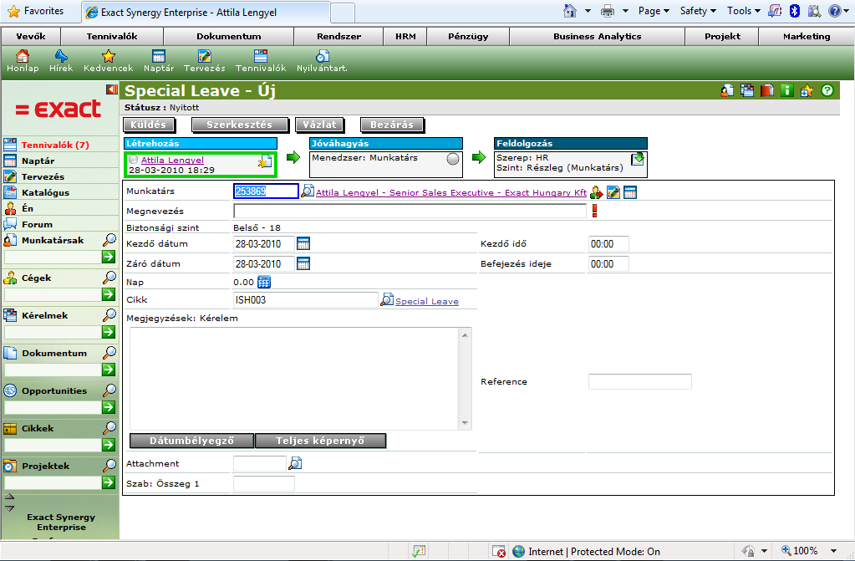Open calendar picker for Záró dátum

pos(303,263)
